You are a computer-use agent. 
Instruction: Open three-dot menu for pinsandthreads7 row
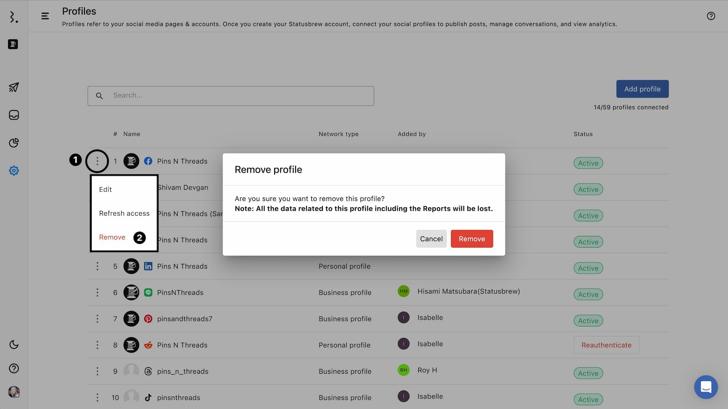click(97, 319)
